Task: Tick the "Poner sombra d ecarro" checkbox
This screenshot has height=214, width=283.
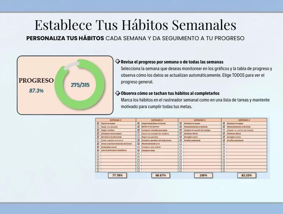Action: [x=98, y=140]
